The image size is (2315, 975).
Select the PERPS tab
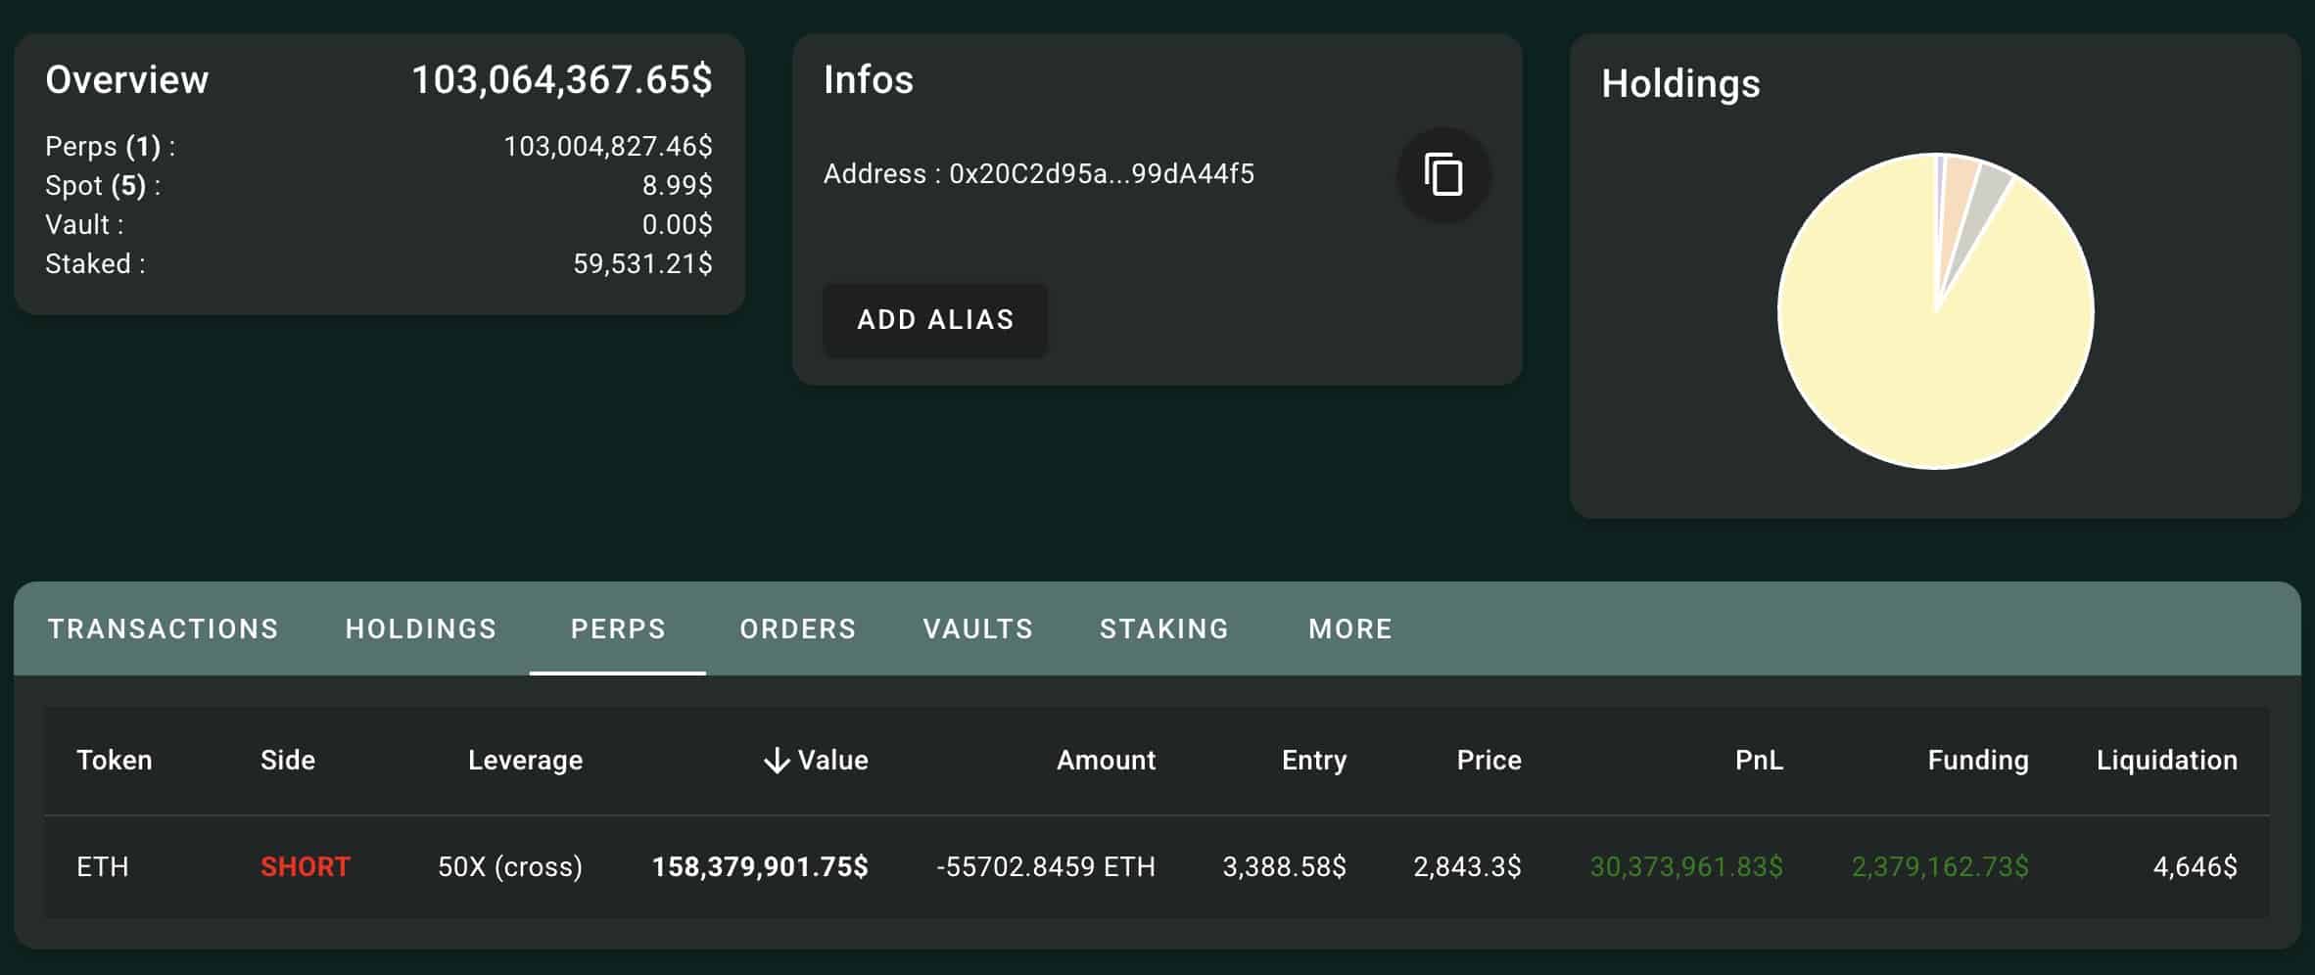pos(618,628)
